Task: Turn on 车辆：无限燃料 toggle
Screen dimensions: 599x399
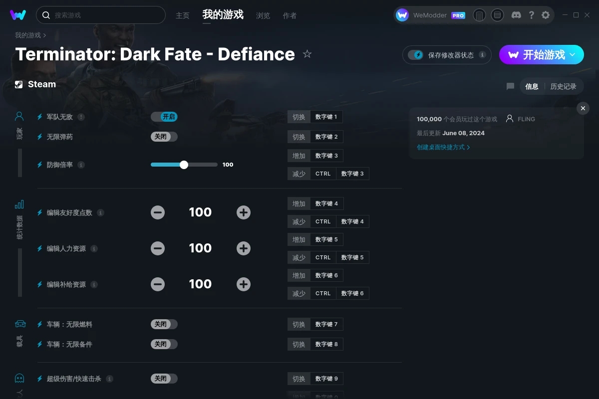Action: tap(164, 324)
